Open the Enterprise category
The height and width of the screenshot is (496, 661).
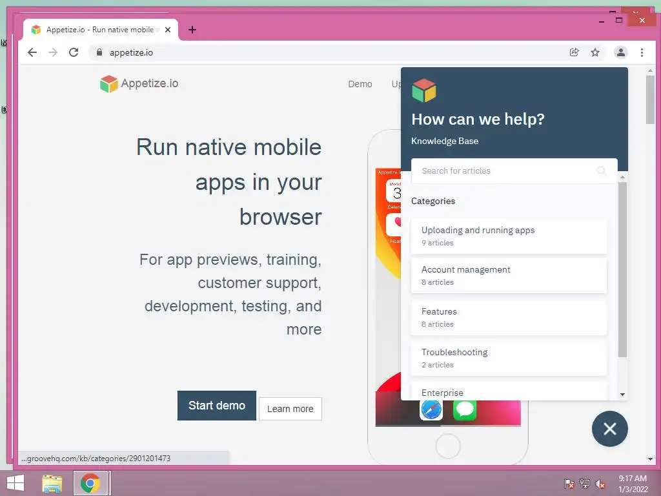click(x=509, y=391)
